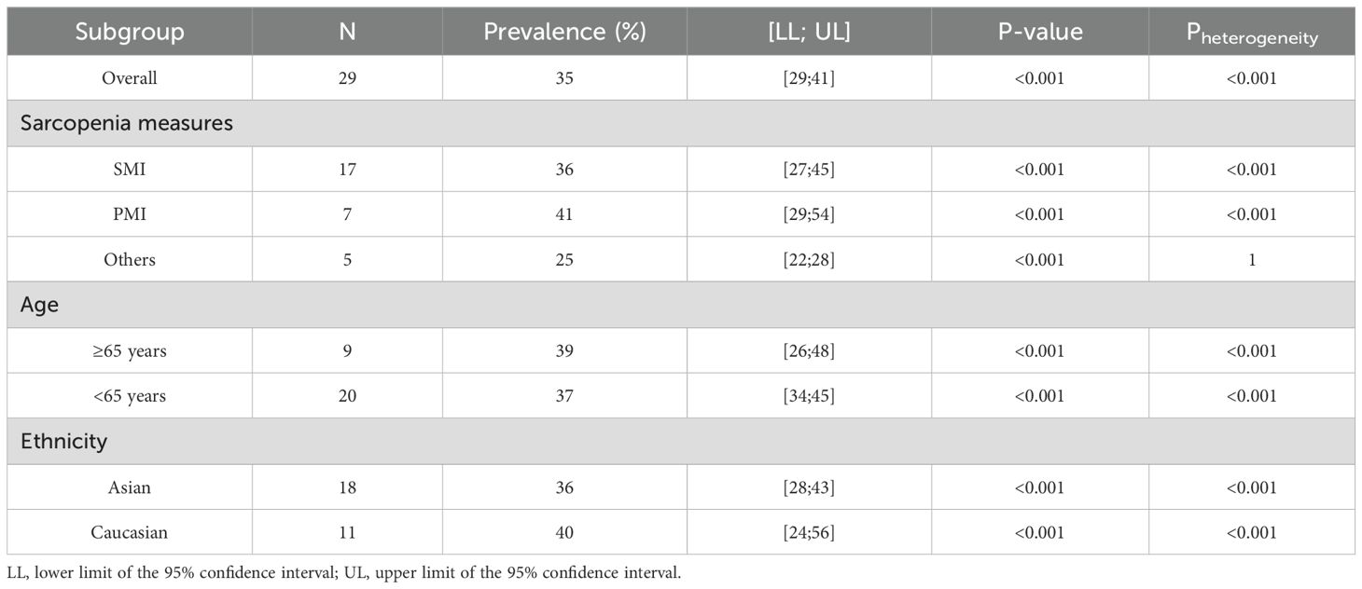Click the [LL; UL] column header
The width and height of the screenshot is (1362, 589).
809,32
